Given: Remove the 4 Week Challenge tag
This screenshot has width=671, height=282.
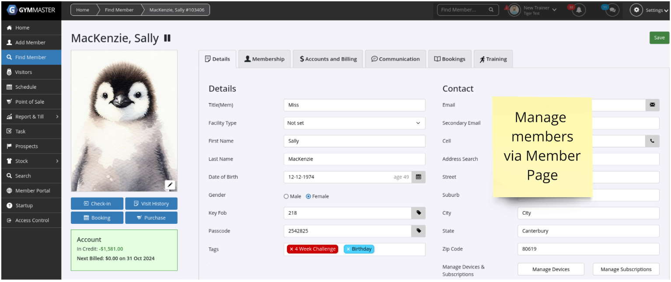Looking at the screenshot, I should [291, 249].
